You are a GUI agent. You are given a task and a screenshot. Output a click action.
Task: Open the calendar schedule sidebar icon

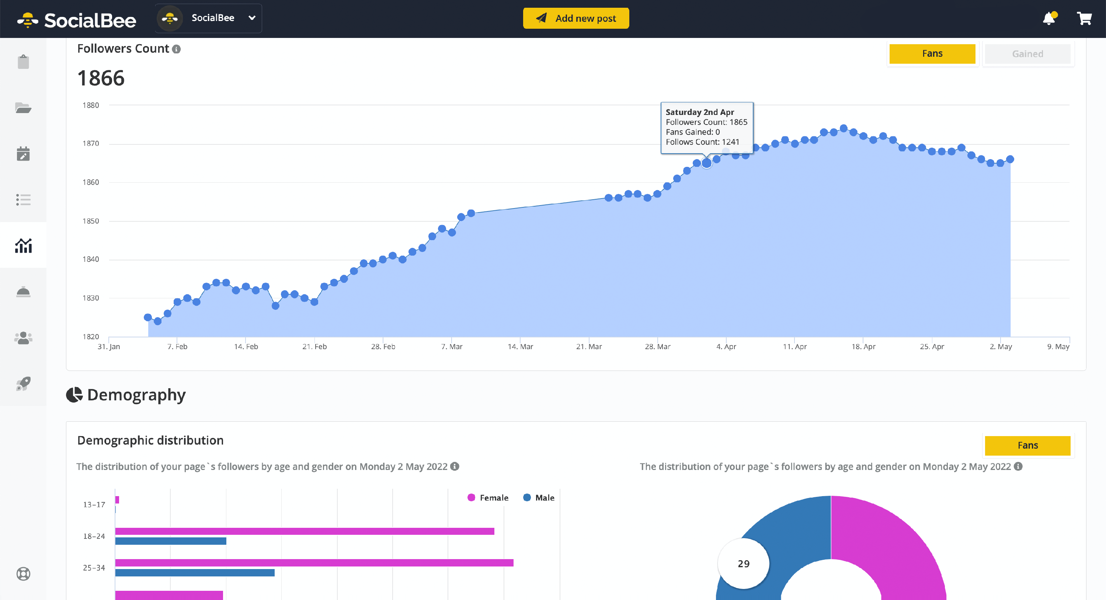tap(23, 154)
